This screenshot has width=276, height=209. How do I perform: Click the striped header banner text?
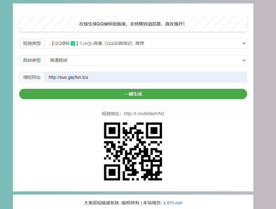point(133,24)
